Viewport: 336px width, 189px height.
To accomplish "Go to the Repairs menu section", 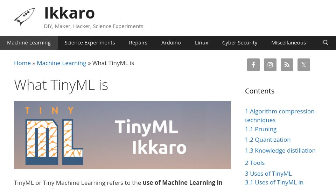I will tap(138, 43).
